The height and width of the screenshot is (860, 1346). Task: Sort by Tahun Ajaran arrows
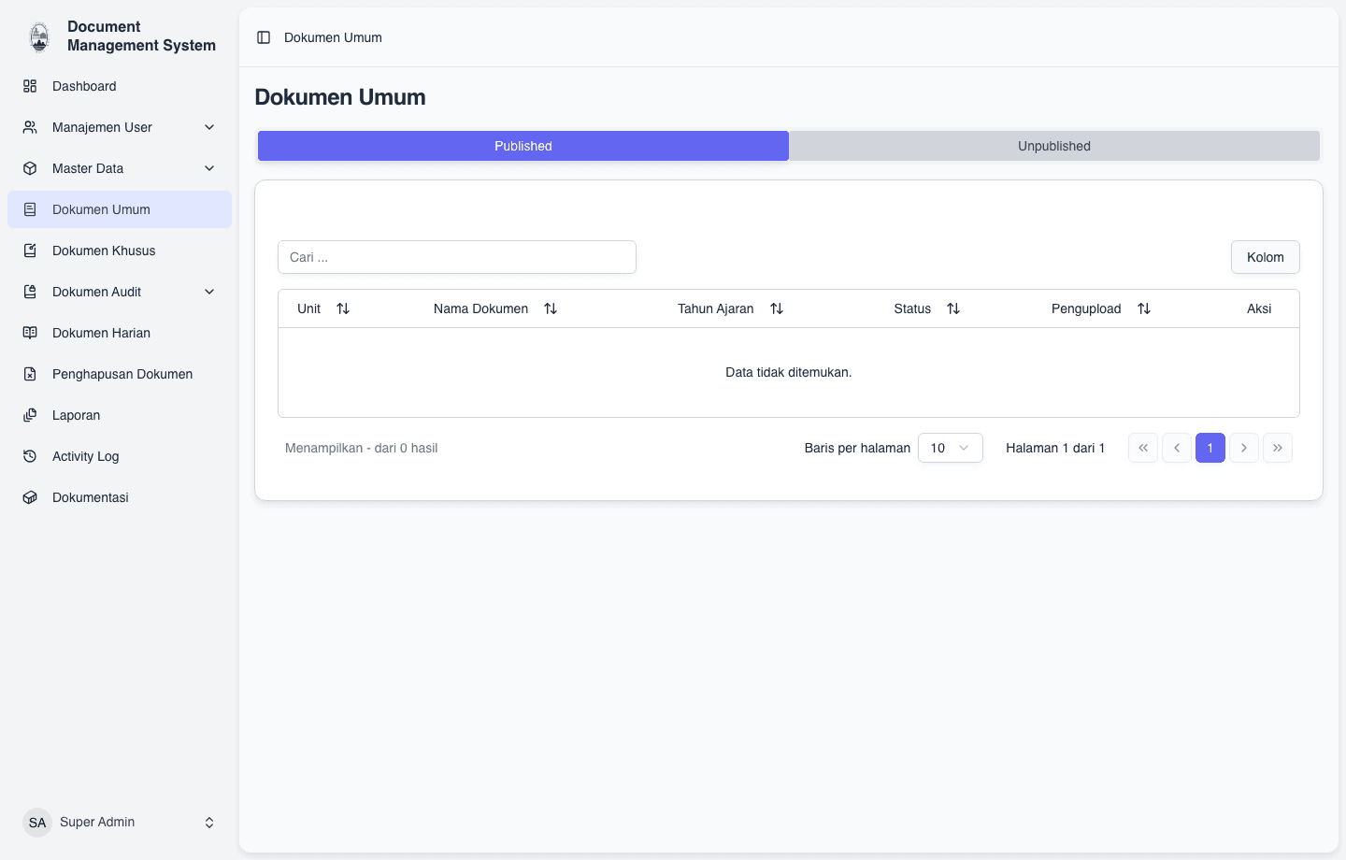tap(777, 308)
